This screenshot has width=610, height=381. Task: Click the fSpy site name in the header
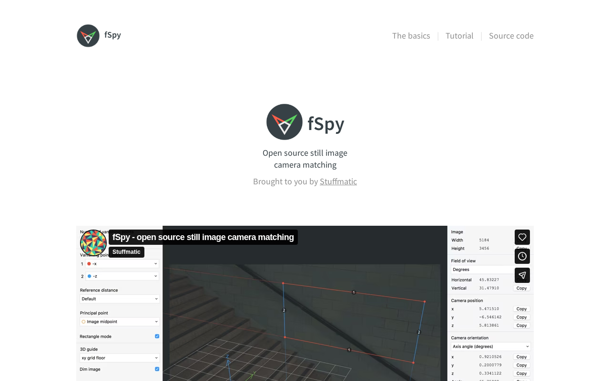coord(112,35)
